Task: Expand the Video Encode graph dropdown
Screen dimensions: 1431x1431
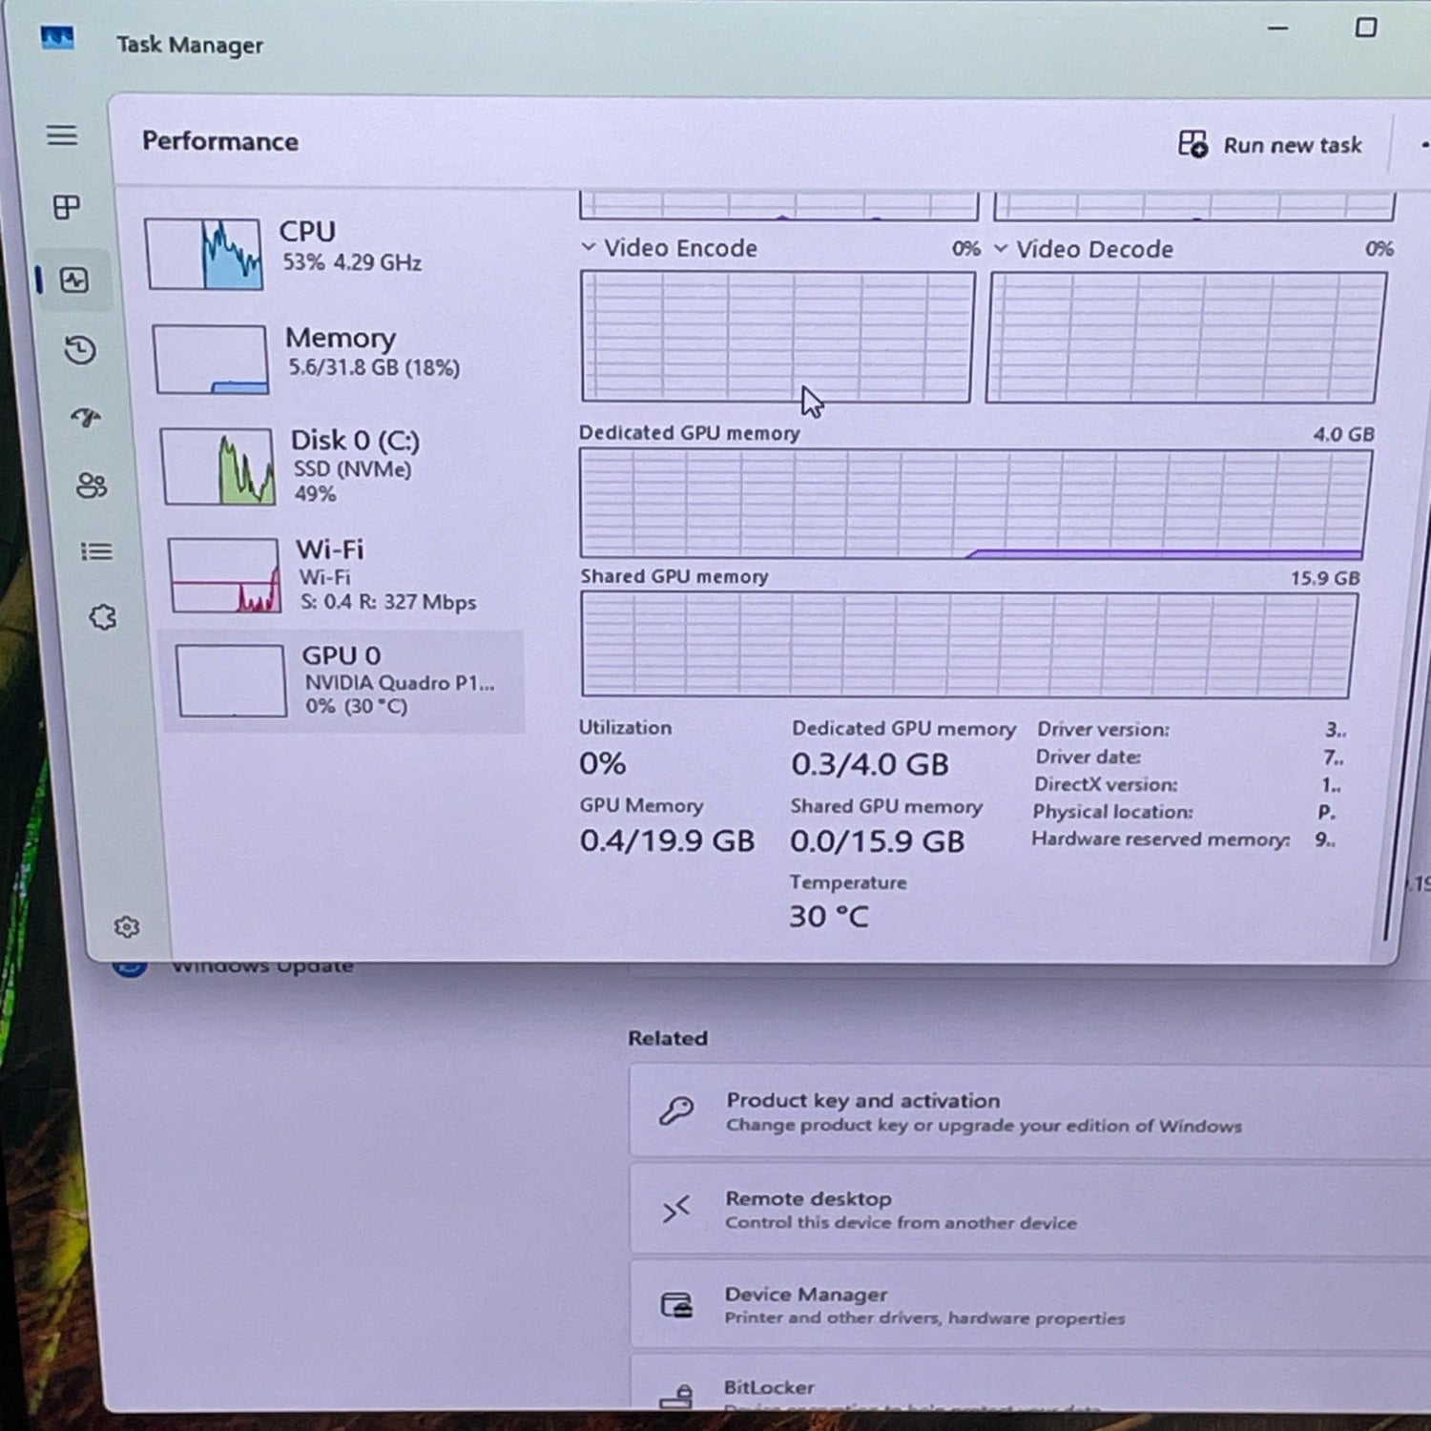Action: pos(589,247)
